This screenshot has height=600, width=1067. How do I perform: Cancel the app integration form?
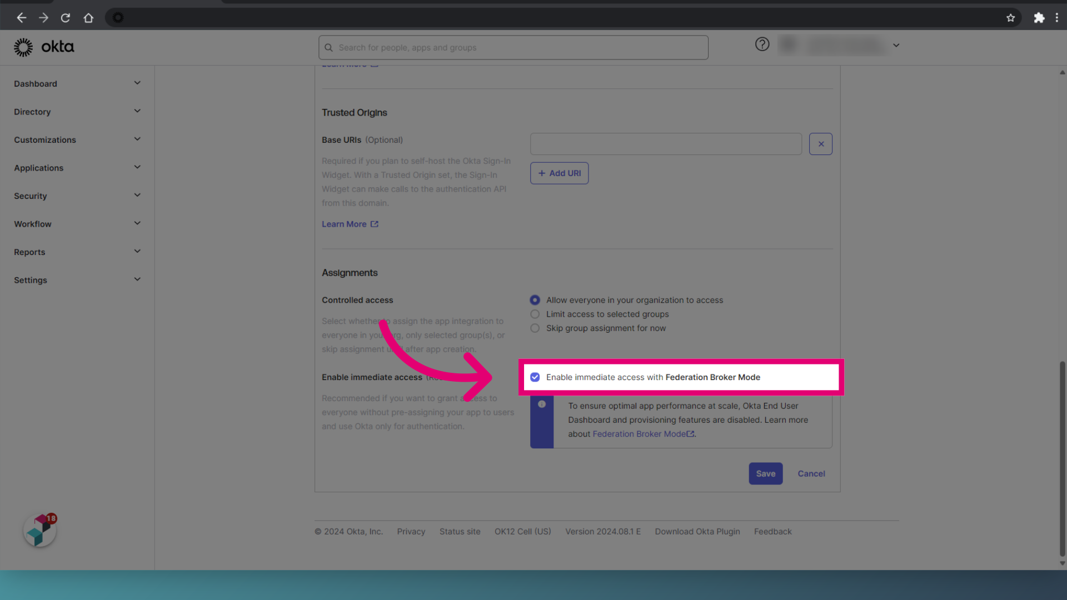click(x=811, y=473)
